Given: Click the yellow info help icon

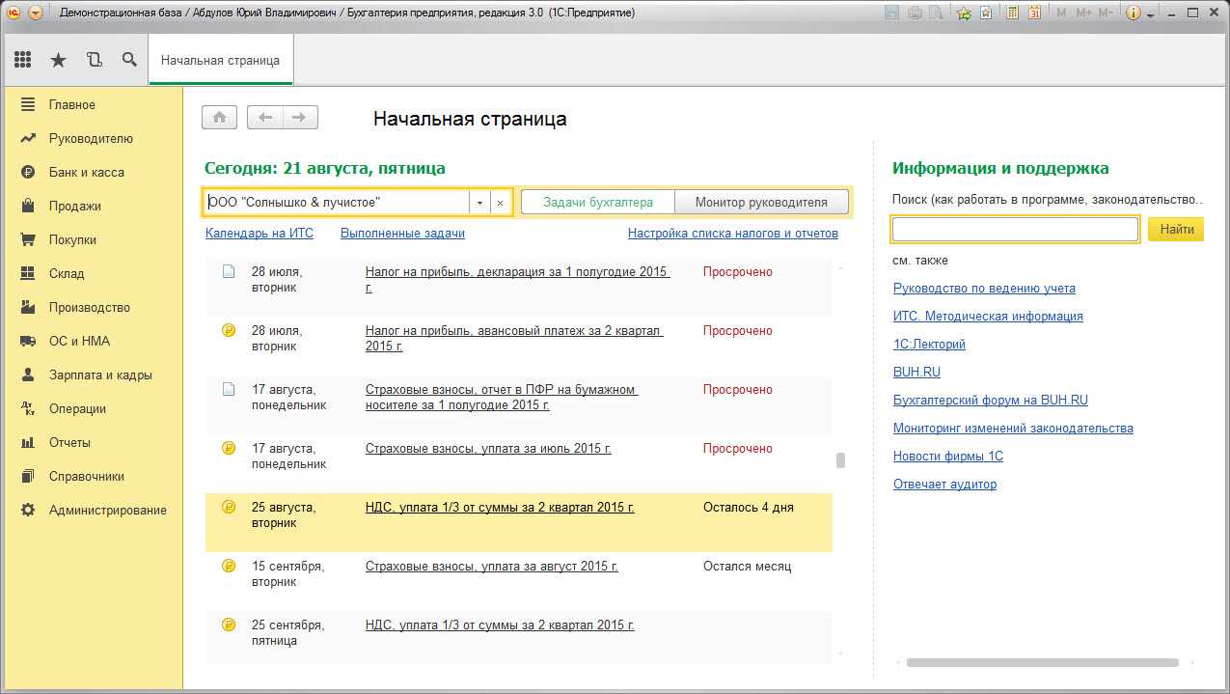Looking at the screenshot, I should point(1134,14).
